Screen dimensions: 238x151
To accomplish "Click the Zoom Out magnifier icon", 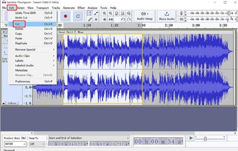I will point(111,13).
